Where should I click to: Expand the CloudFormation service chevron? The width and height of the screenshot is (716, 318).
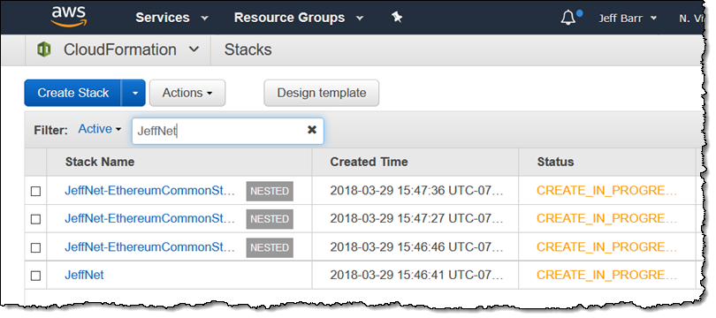click(x=194, y=49)
